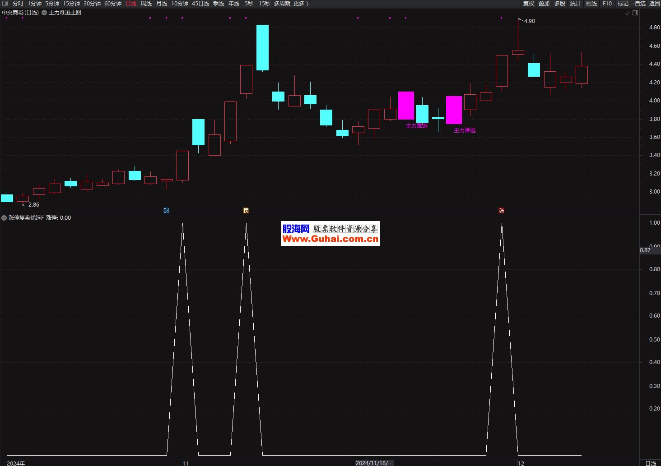Click the red 涨 event marker

point(501,211)
